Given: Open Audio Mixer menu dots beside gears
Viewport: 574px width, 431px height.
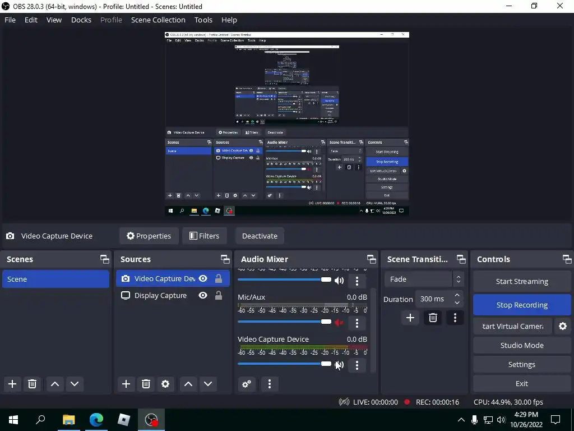Looking at the screenshot, I should [x=270, y=384].
